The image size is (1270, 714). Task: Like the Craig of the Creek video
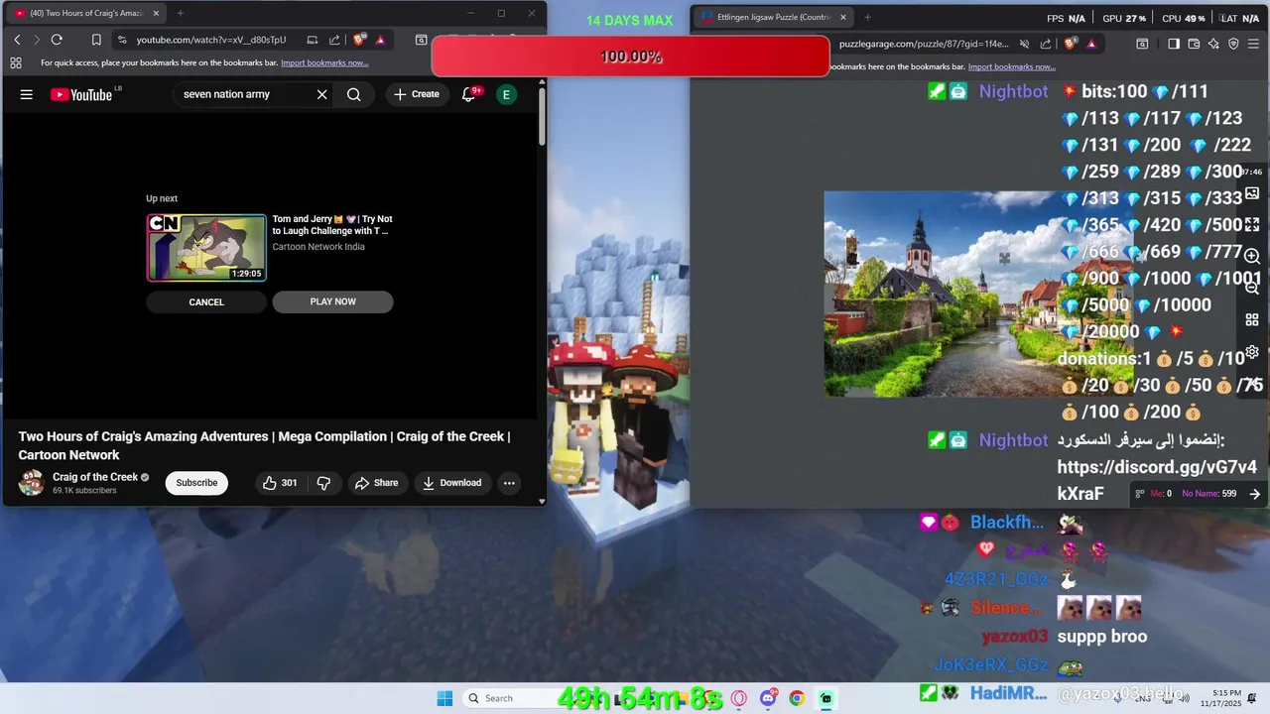[280, 483]
